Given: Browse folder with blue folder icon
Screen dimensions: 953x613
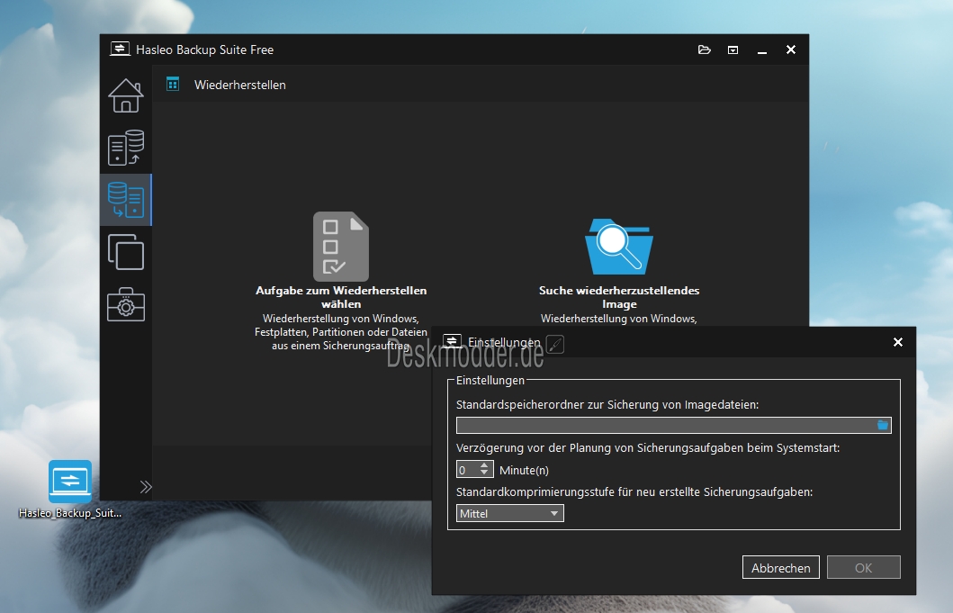Looking at the screenshot, I should (x=883, y=425).
